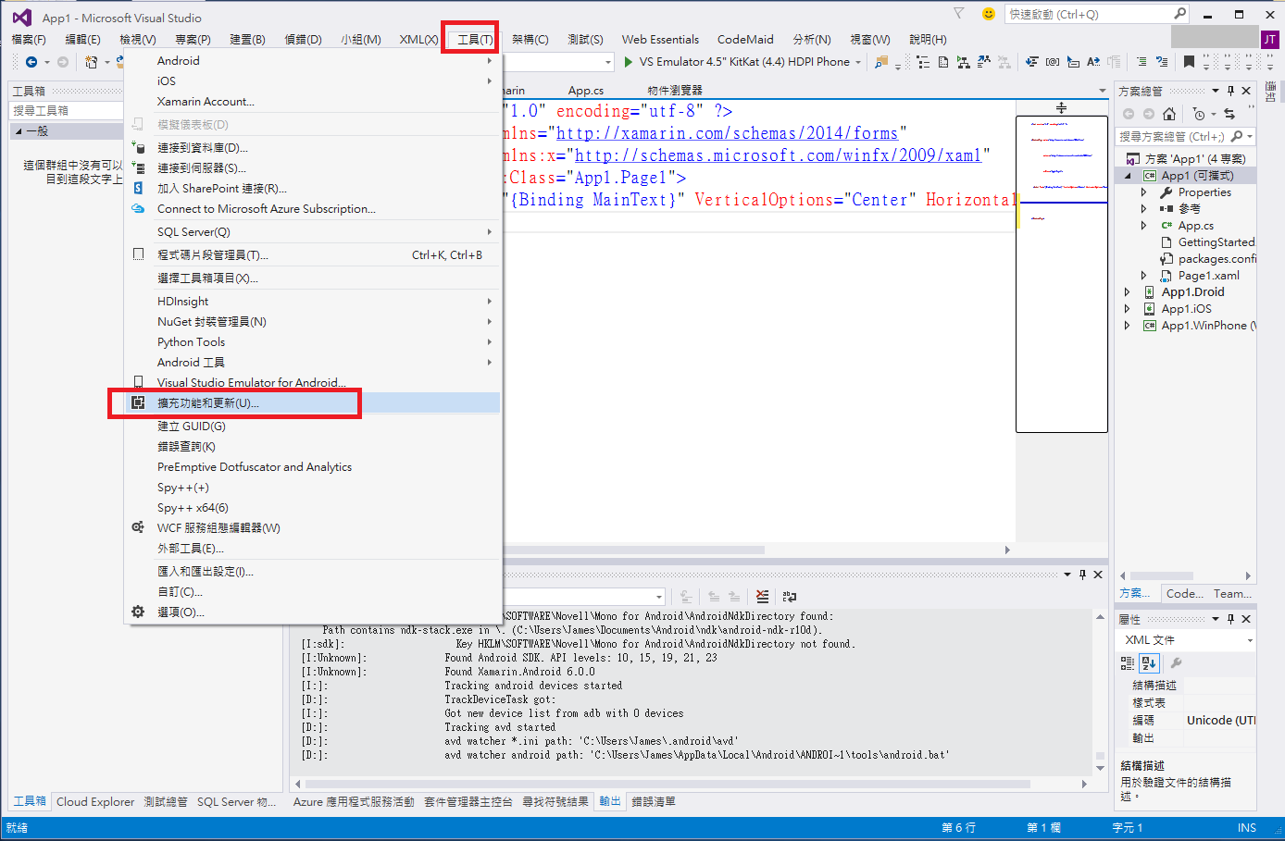Click the editor split handle above minimap
This screenshot has width=1285, height=841.
(1061, 108)
